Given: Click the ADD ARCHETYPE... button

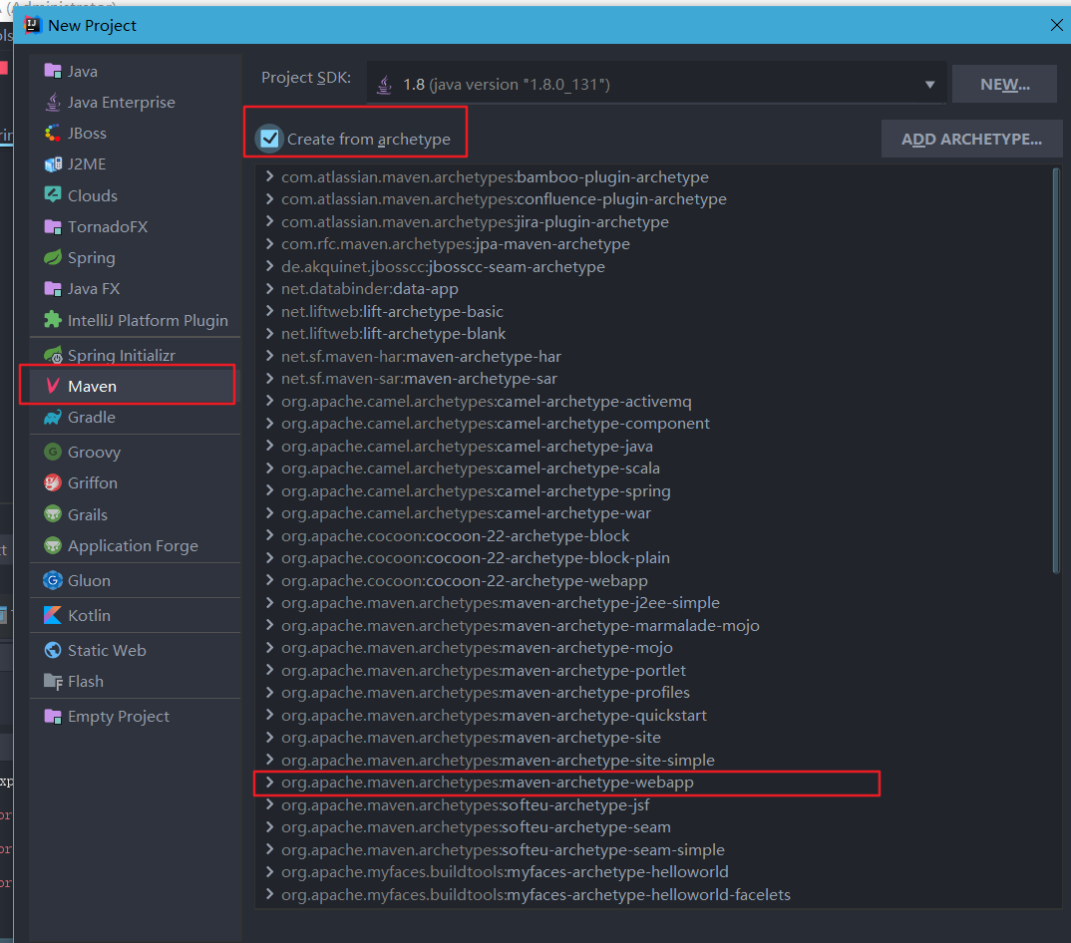Looking at the screenshot, I should (x=971, y=139).
